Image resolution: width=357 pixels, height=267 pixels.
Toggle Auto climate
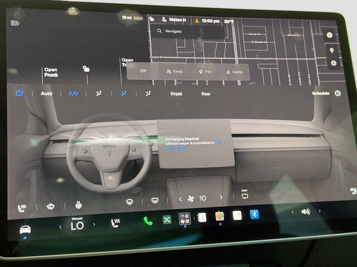(46, 93)
